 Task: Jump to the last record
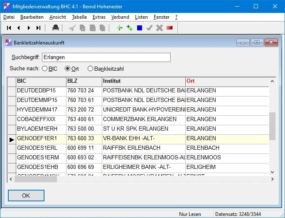pos(39,28)
